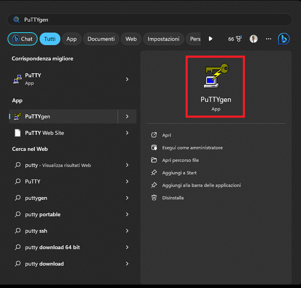Click the search magnifier icon in search box
301x288 pixels.
pos(16,20)
